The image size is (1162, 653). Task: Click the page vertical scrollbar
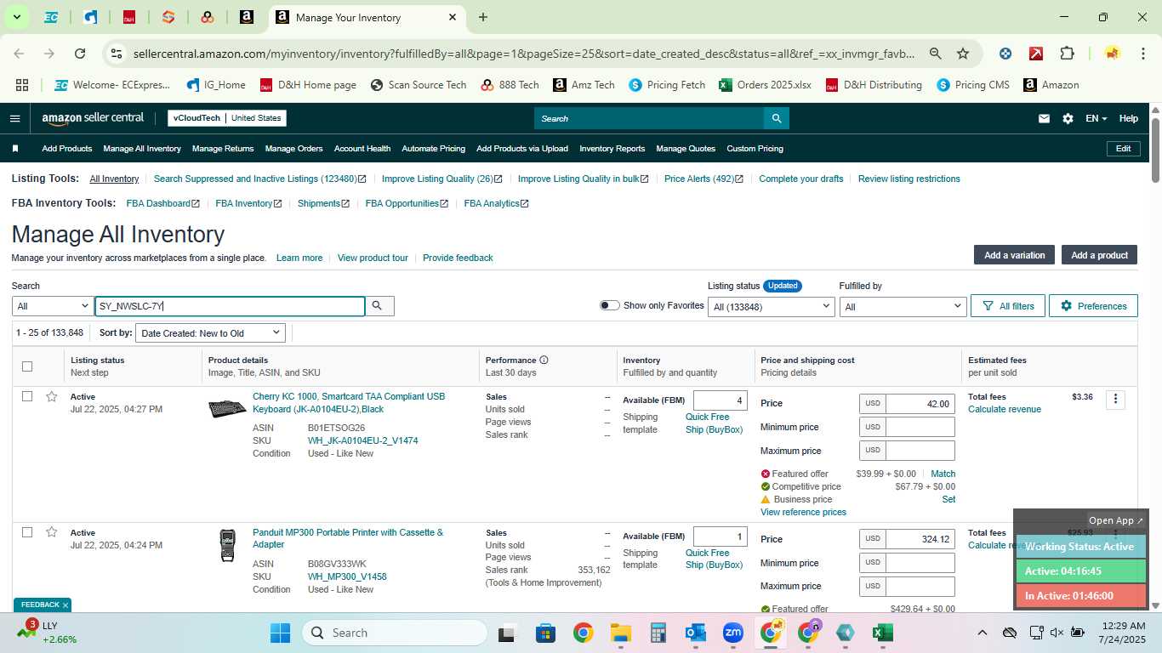(x=1155, y=149)
